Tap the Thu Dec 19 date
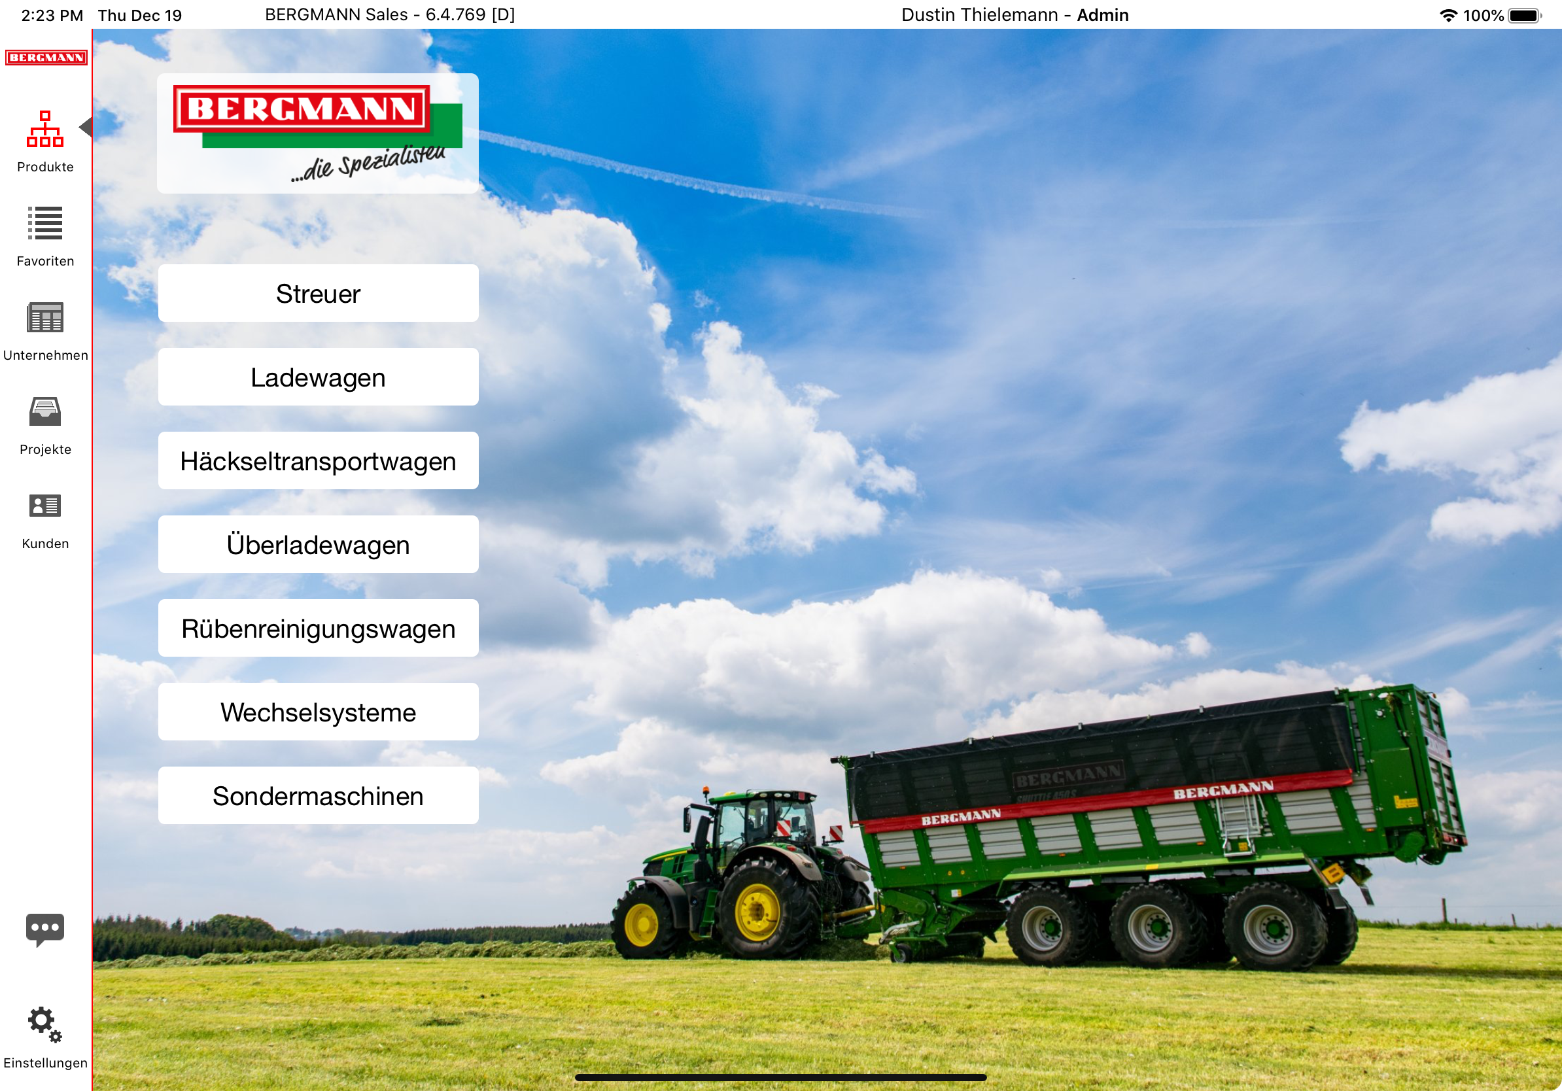1562x1091 pixels. click(139, 15)
